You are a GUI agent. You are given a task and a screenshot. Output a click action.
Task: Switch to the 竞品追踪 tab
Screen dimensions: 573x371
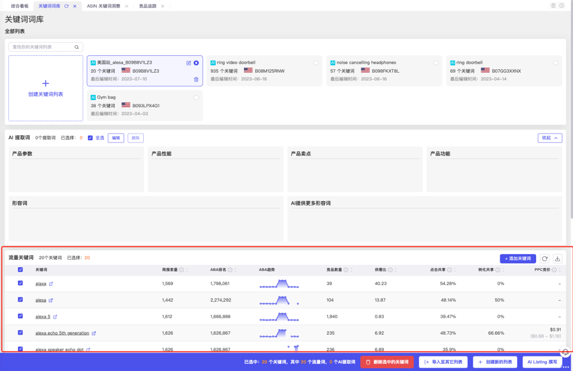148,6
